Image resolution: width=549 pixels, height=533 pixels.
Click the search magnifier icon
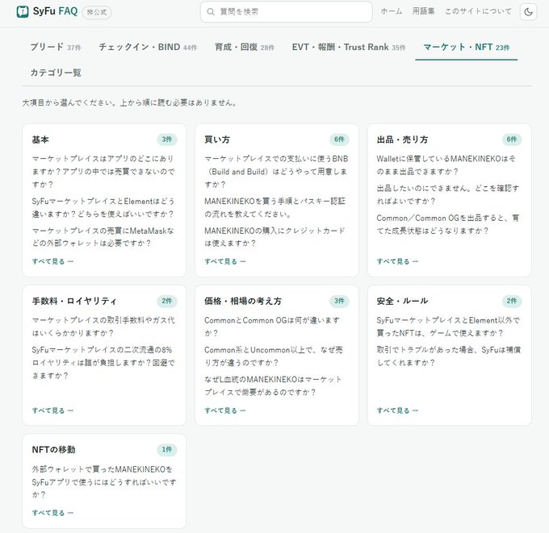coord(211,12)
